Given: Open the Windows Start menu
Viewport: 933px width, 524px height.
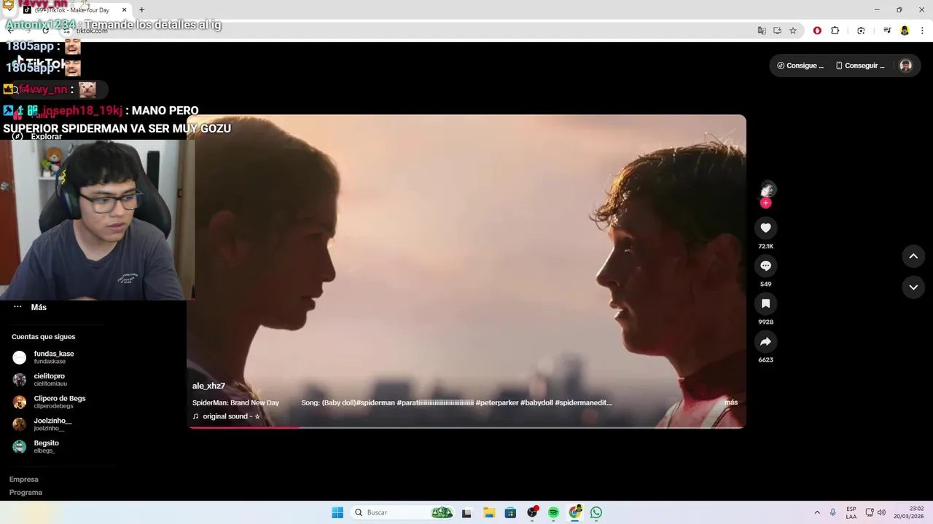Looking at the screenshot, I should coord(337,512).
